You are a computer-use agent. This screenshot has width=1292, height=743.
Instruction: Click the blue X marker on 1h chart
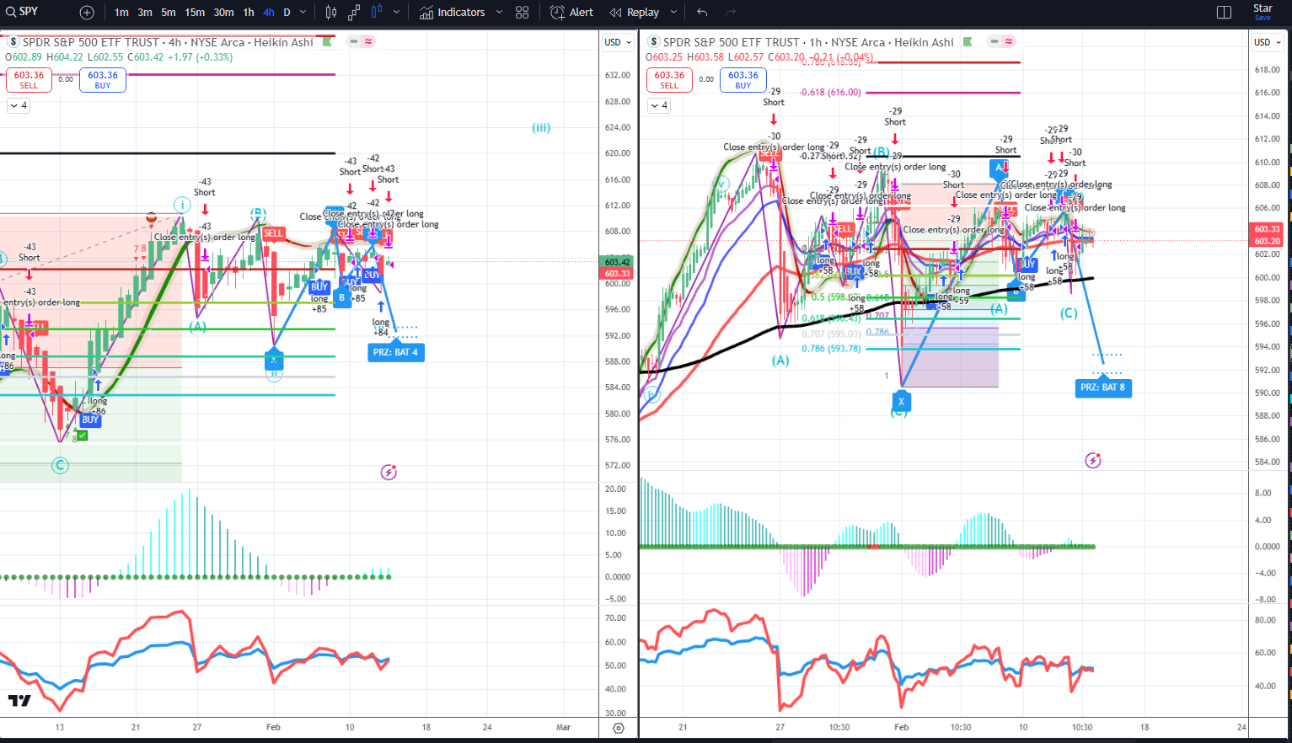tap(901, 402)
